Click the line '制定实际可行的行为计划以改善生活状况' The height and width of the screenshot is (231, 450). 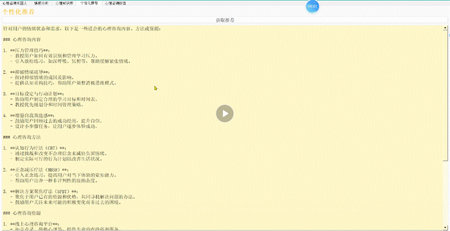coord(57,159)
